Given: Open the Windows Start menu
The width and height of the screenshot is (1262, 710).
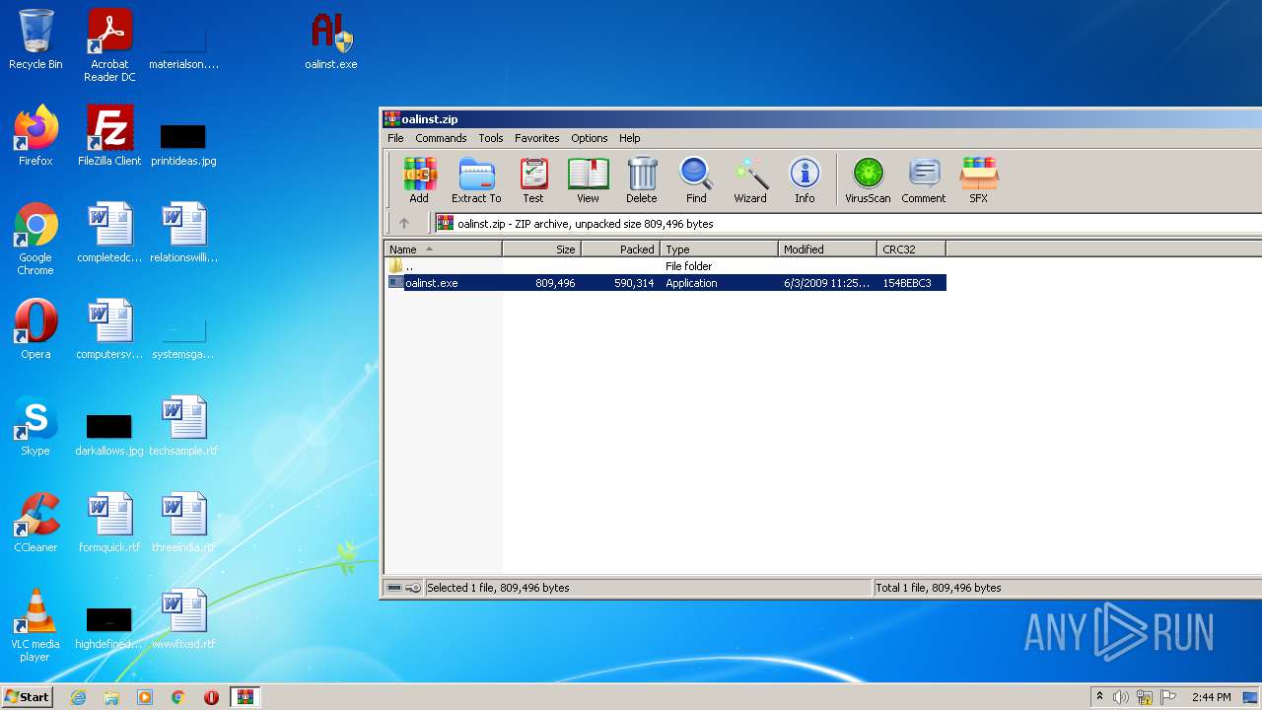Looking at the screenshot, I should pos(28,697).
